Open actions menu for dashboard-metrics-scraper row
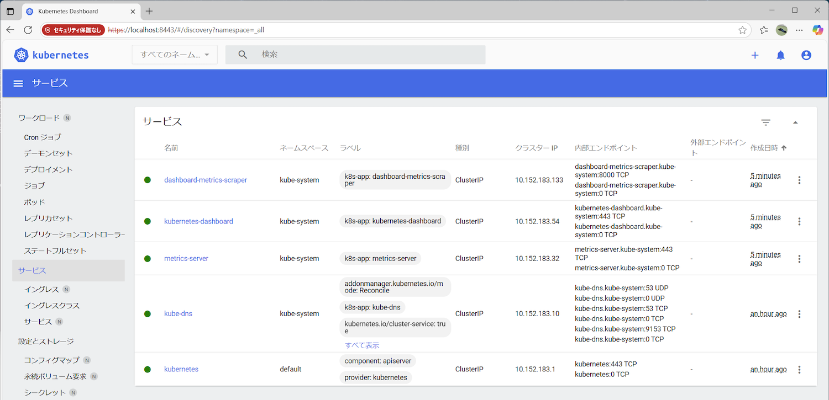 [x=799, y=180]
